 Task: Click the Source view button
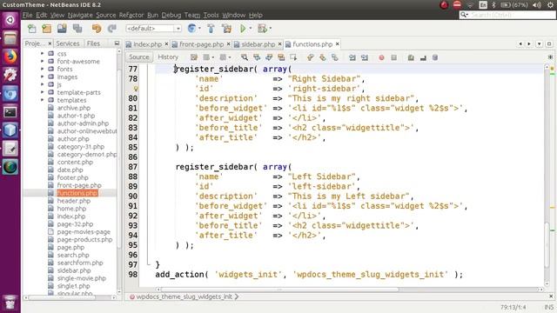[139, 57]
